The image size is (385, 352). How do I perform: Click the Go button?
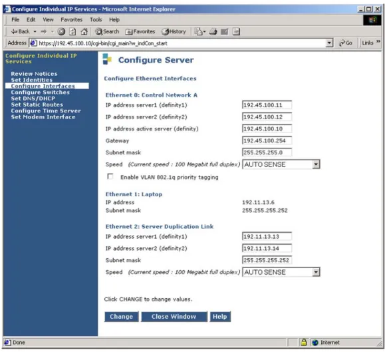pyautogui.click(x=346, y=43)
